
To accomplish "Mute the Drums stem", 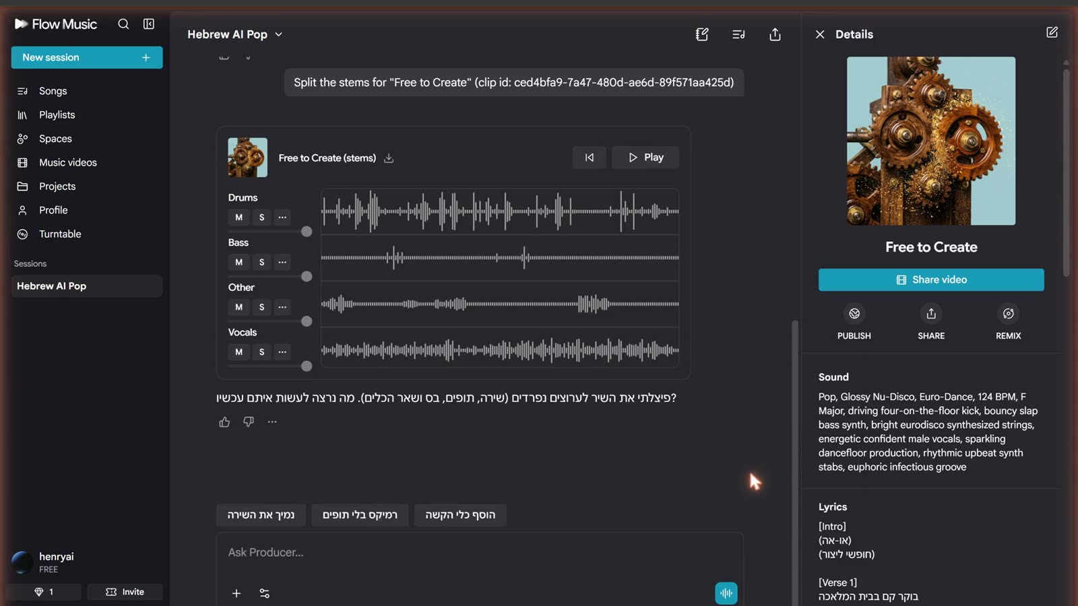I will (x=239, y=217).
